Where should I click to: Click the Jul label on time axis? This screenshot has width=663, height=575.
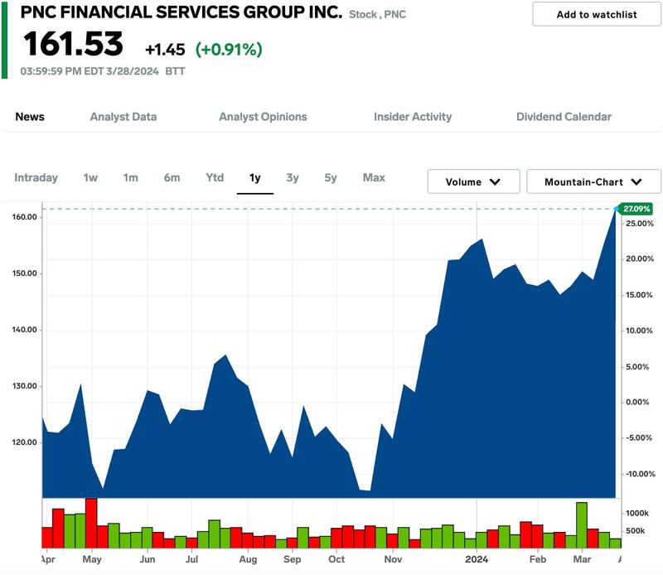(x=191, y=559)
